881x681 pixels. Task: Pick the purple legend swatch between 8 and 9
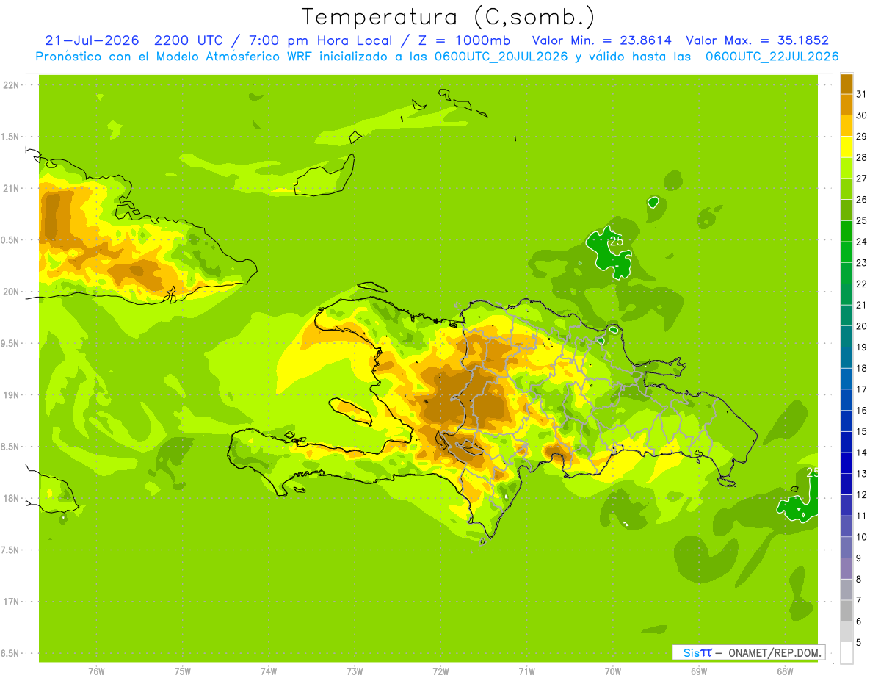coord(846,569)
